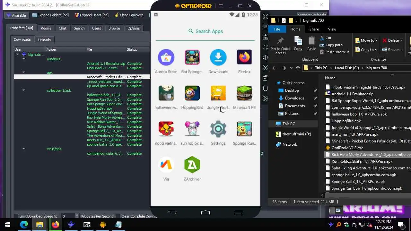Toggle Expand Folders [on] in Soulseek
The height and width of the screenshot is (231, 411).
(x=50, y=15)
